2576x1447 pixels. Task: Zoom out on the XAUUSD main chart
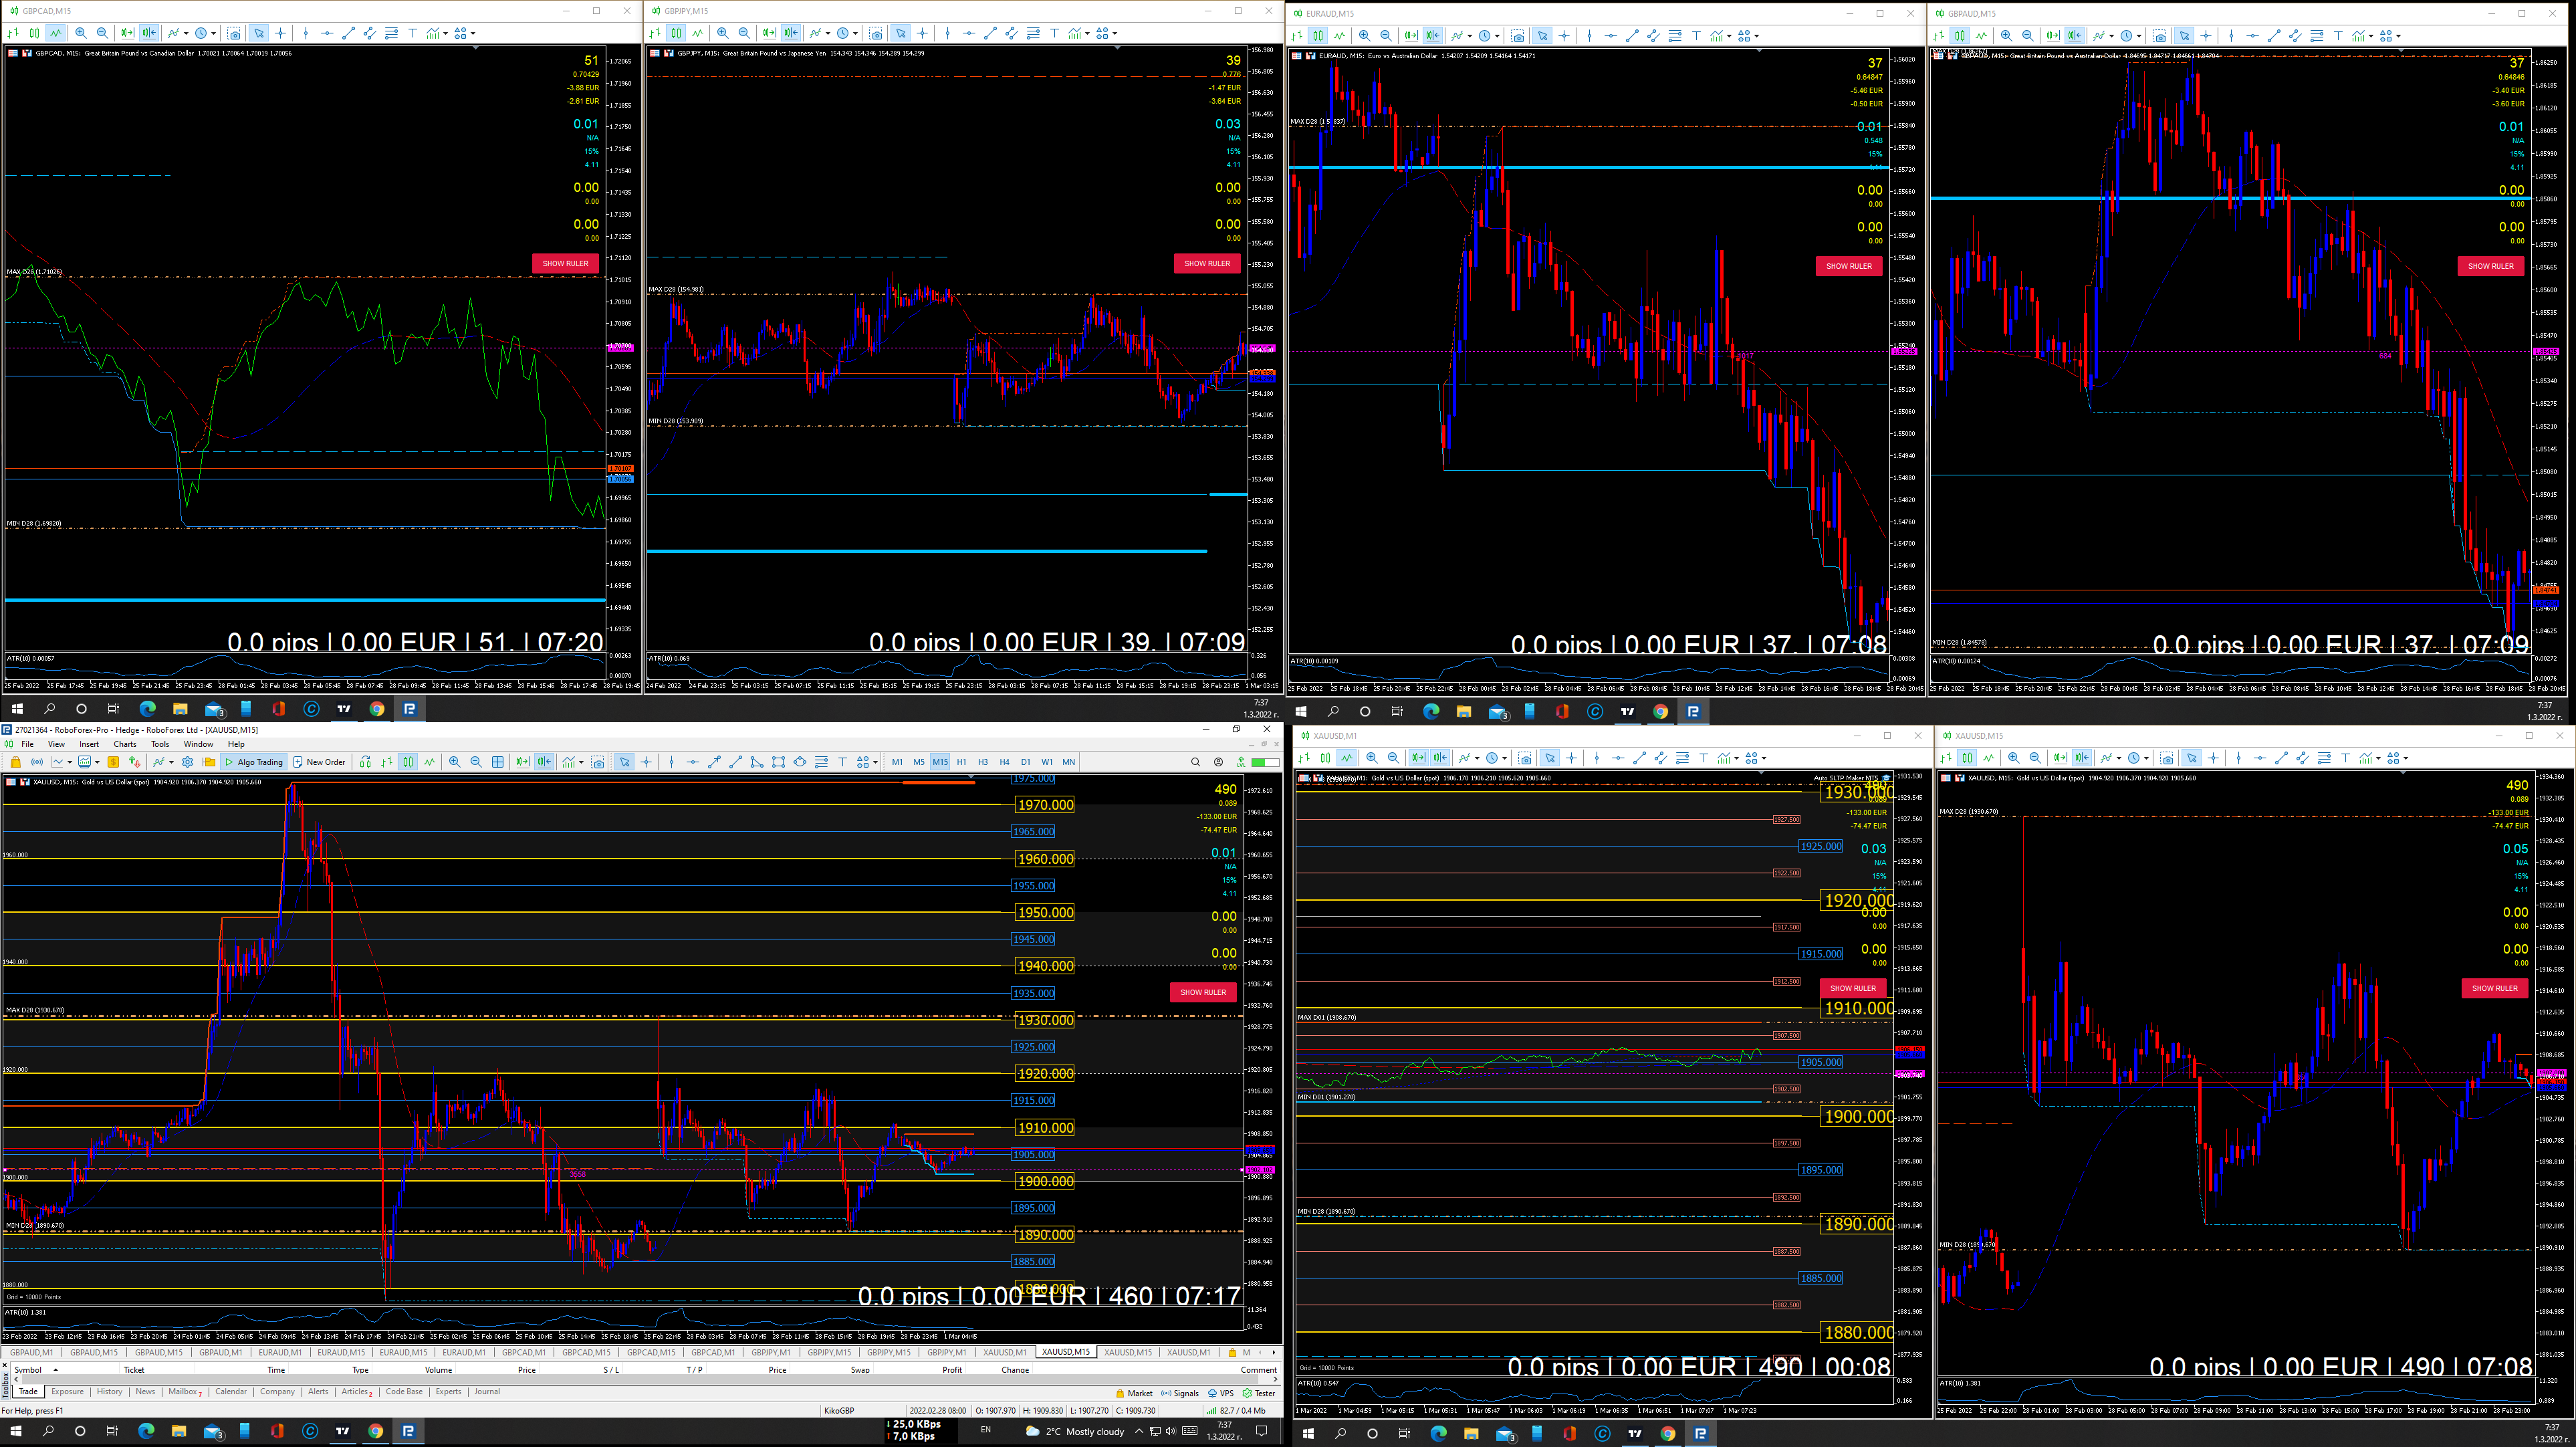[x=476, y=762]
